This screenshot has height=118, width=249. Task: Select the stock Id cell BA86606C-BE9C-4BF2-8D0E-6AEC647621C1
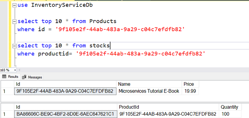[66, 114]
